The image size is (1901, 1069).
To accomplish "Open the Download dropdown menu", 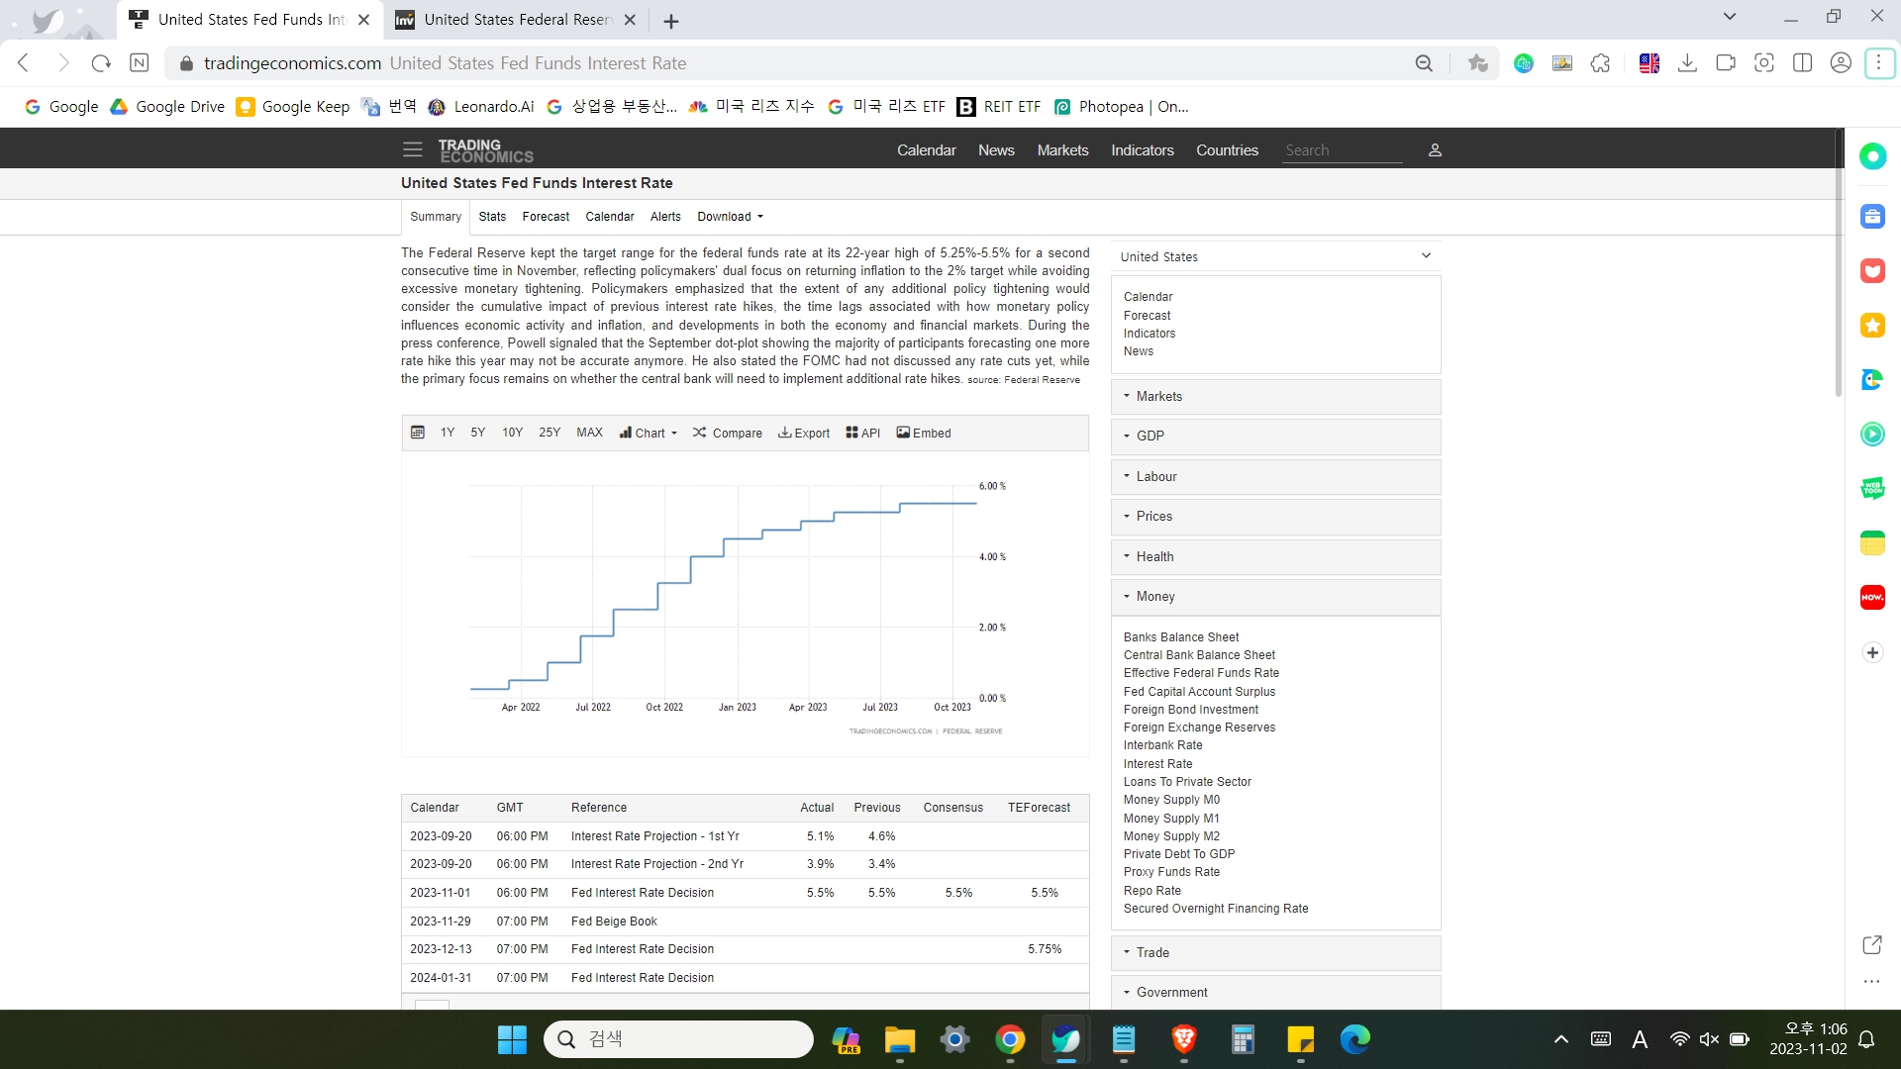I will click(730, 217).
